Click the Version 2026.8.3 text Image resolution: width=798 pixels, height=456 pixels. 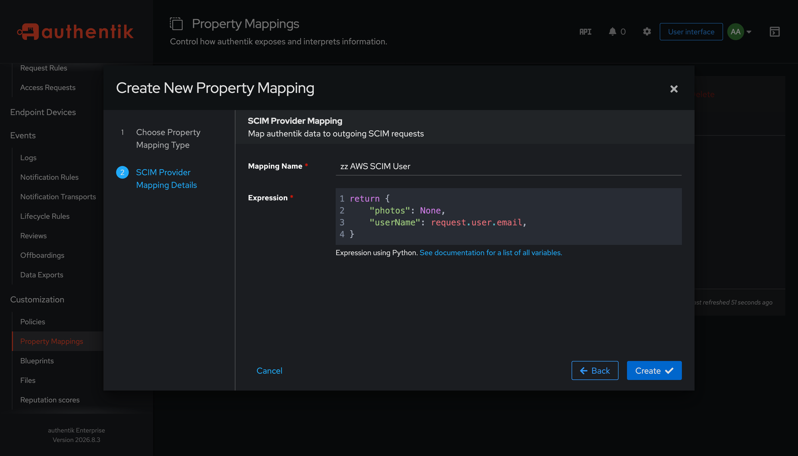coord(77,440)
